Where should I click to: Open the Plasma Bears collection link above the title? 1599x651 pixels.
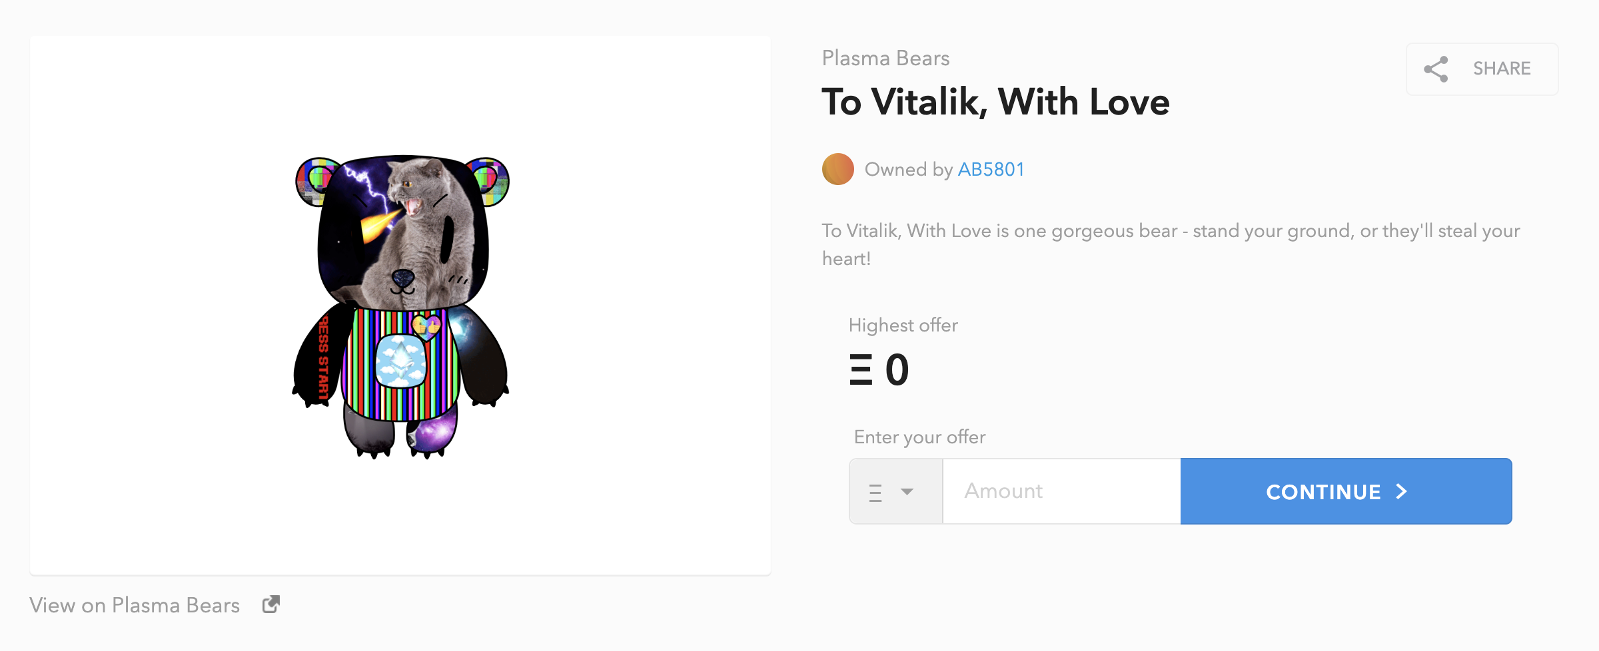coord(885,58)
